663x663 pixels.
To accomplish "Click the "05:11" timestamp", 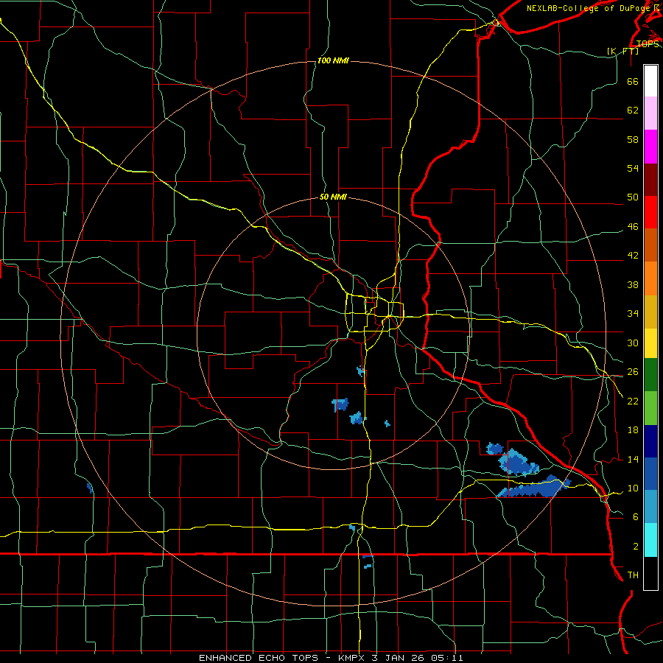I will (447, 658).
